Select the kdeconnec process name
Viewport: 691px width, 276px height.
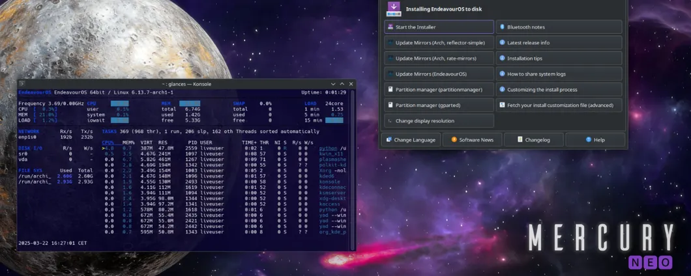click(x=332, y=187)
